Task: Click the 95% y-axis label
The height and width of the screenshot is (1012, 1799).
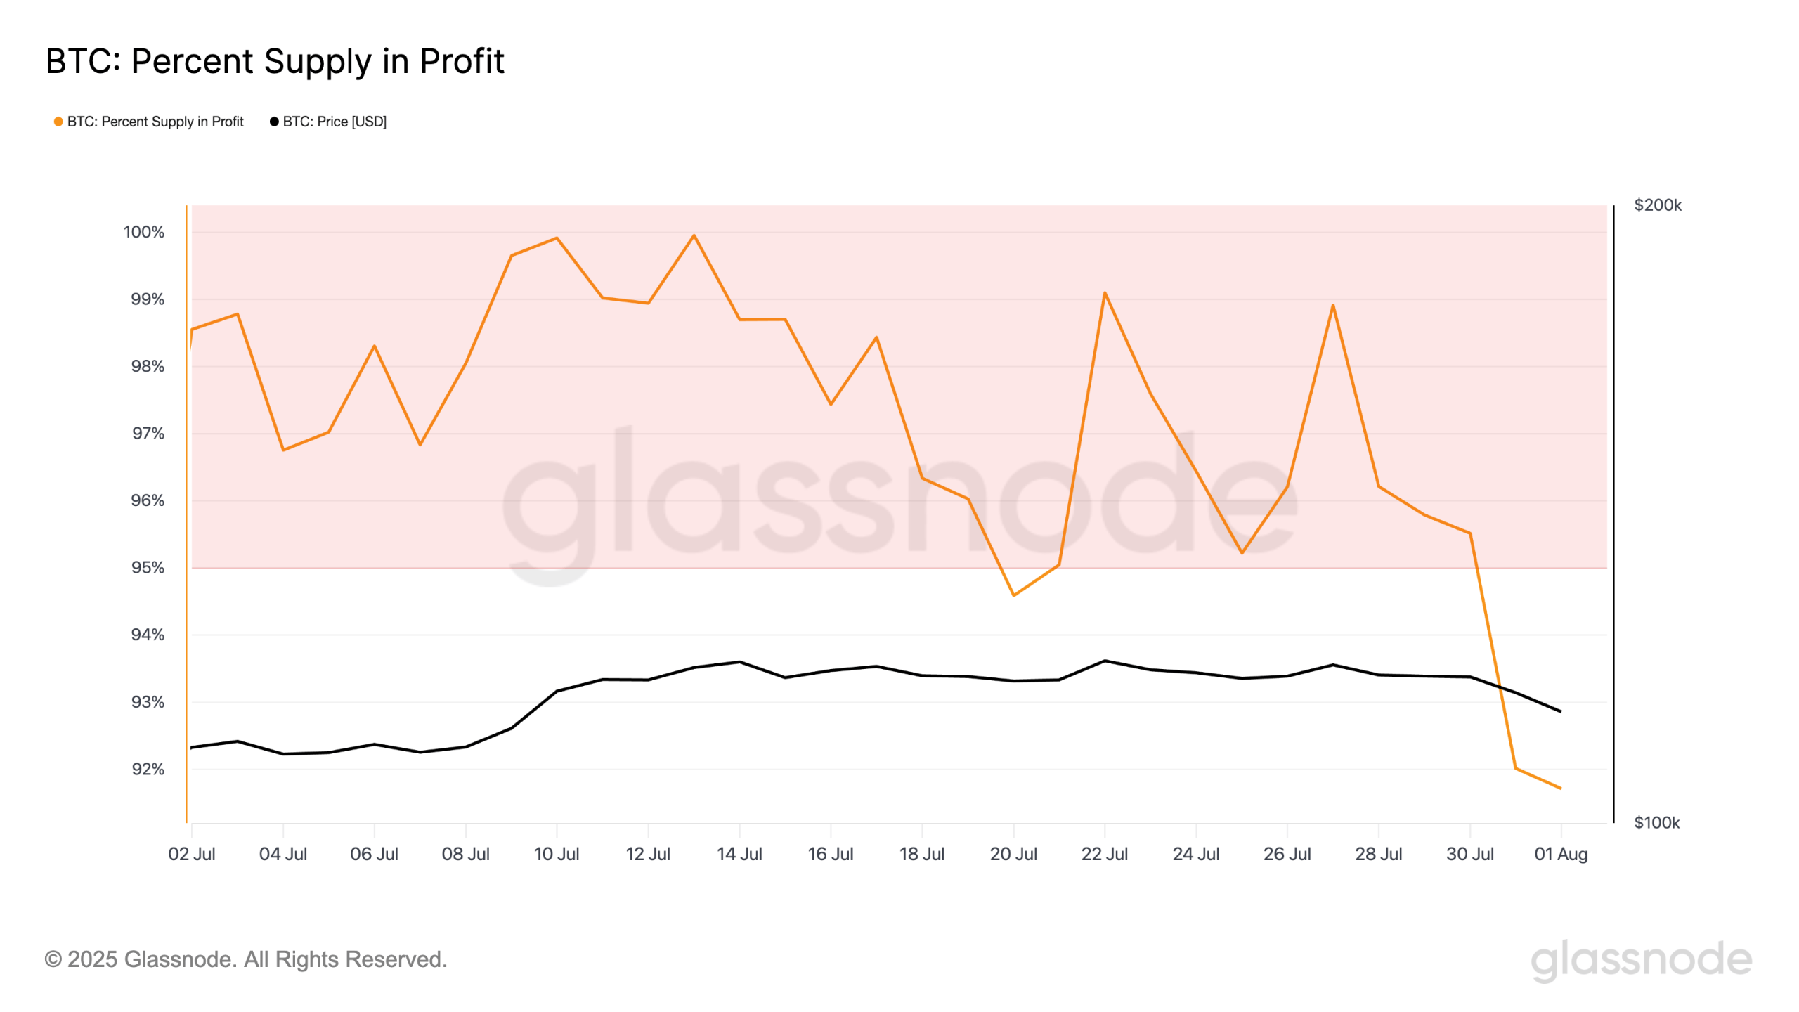Action: click(148, 567)
